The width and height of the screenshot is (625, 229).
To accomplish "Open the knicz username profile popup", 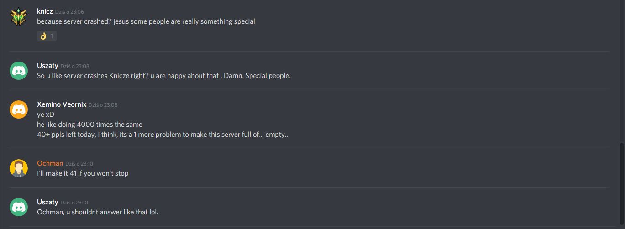I will coord(45,11).
